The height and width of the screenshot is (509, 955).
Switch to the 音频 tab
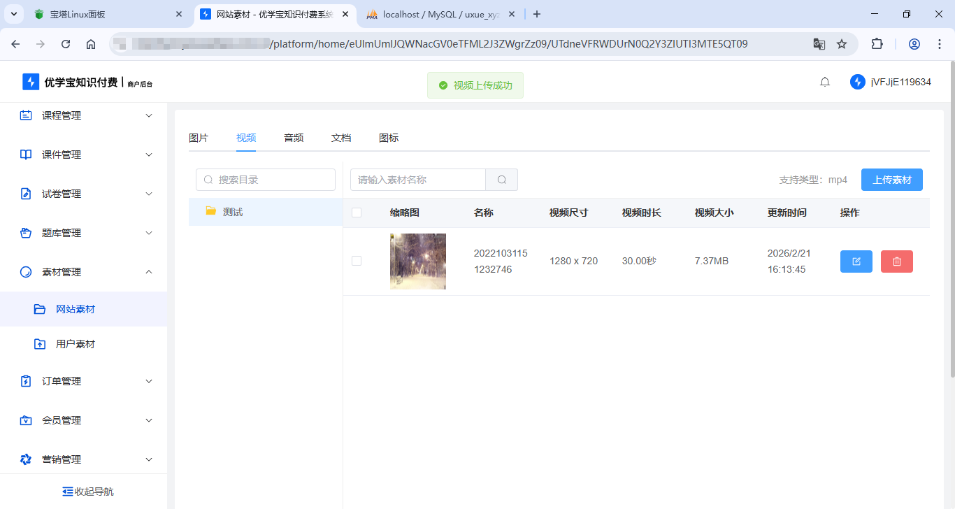(x=293, y=138)
